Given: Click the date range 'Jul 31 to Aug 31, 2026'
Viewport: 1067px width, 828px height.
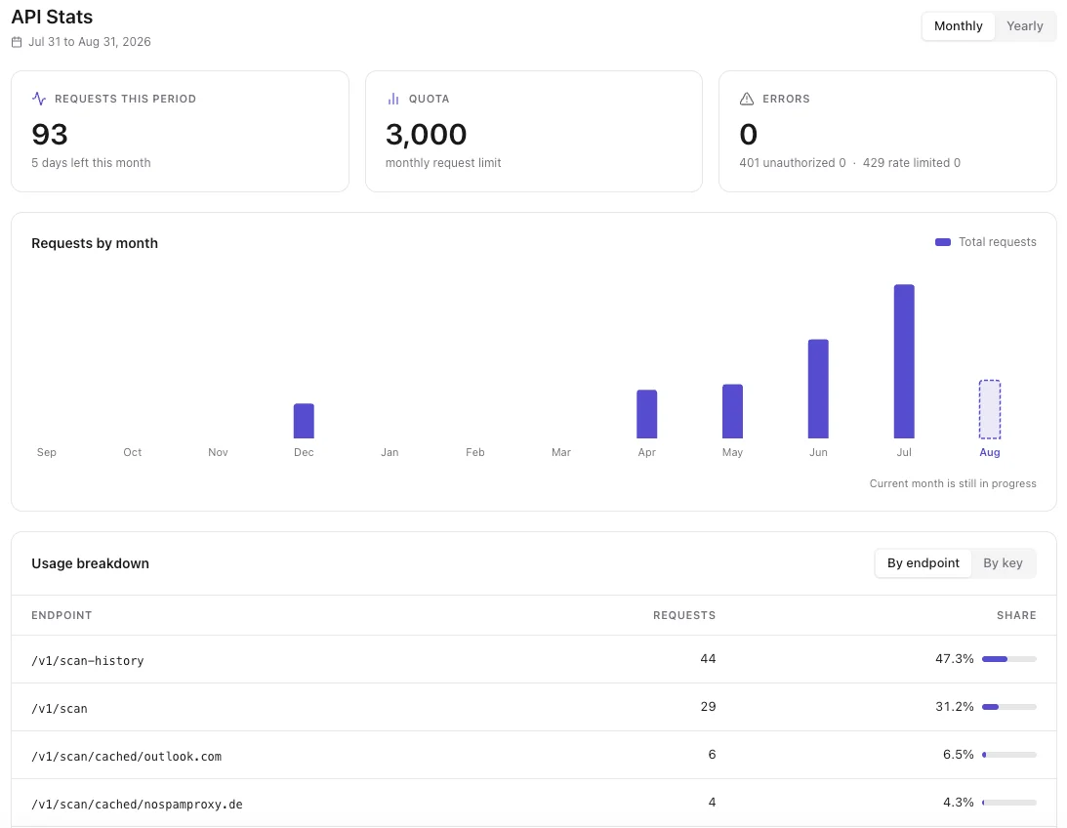Looking at the screenshot, I should click(89, 42).
